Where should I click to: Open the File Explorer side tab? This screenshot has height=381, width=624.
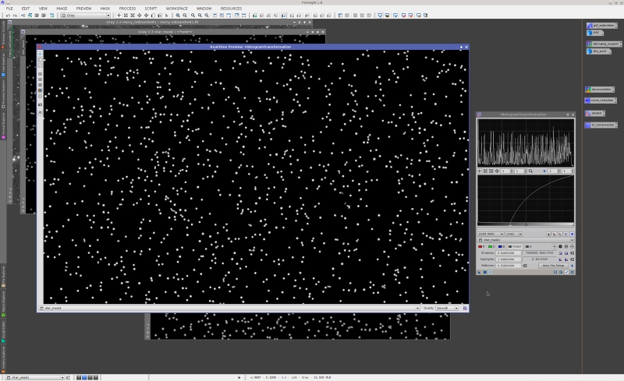(3, 276)
